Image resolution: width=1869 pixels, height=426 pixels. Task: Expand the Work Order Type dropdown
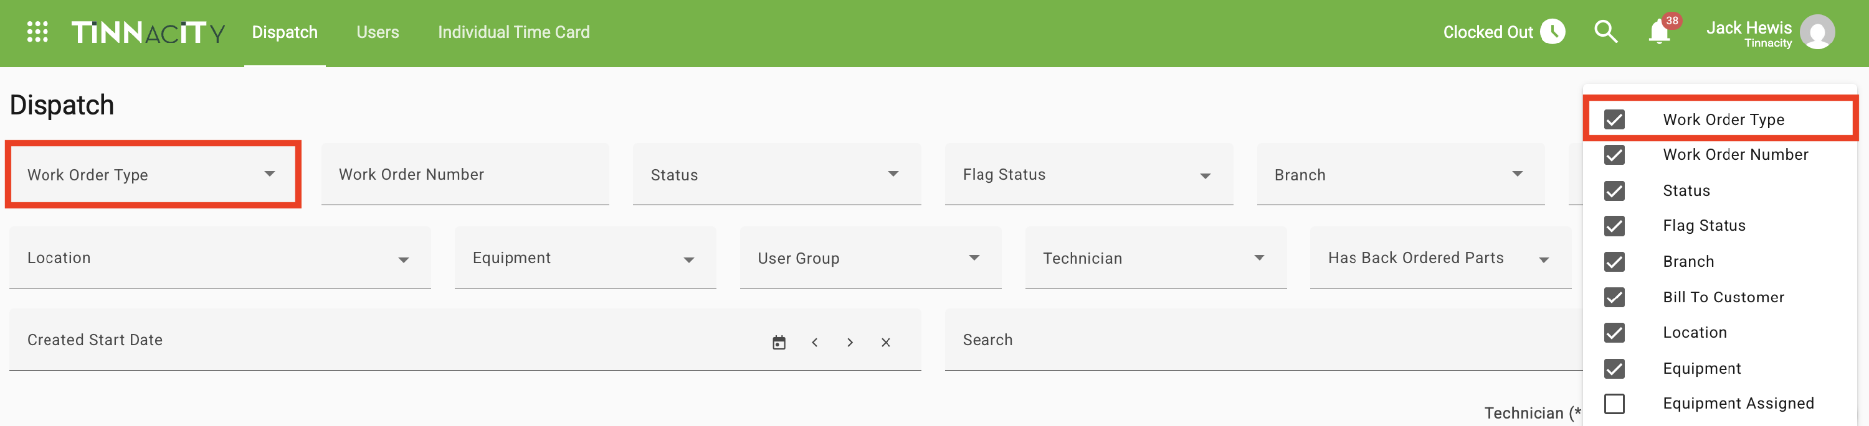point(153,175)
